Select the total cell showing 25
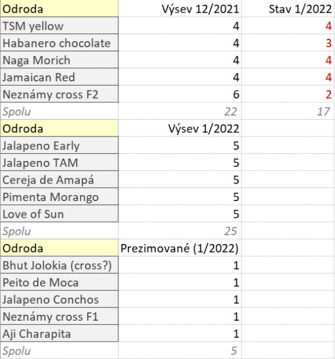 (180, 231)
